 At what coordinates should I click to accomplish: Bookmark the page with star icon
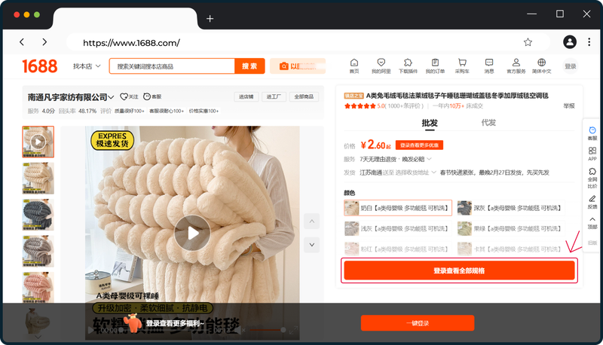click(x=528, y=42)
